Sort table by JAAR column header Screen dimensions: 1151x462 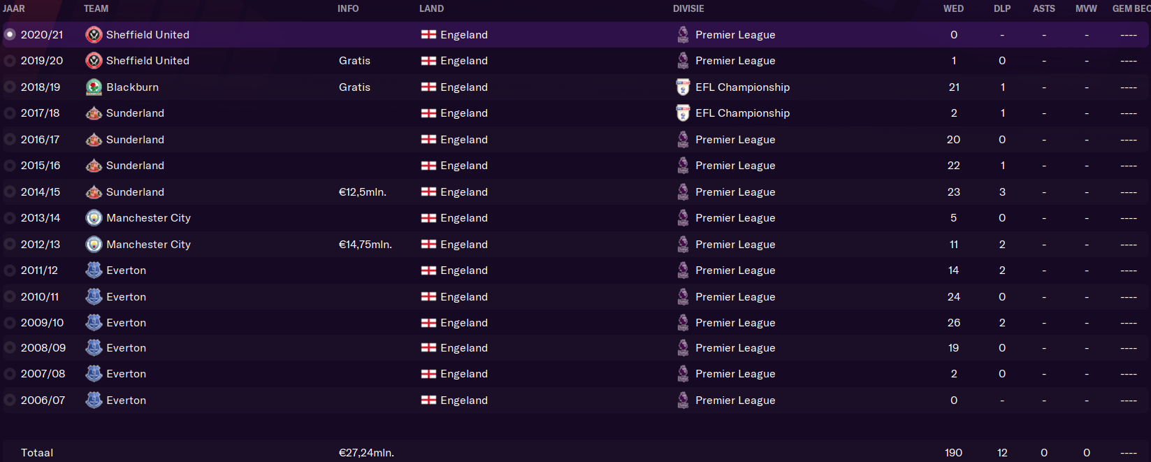[14, 8]
